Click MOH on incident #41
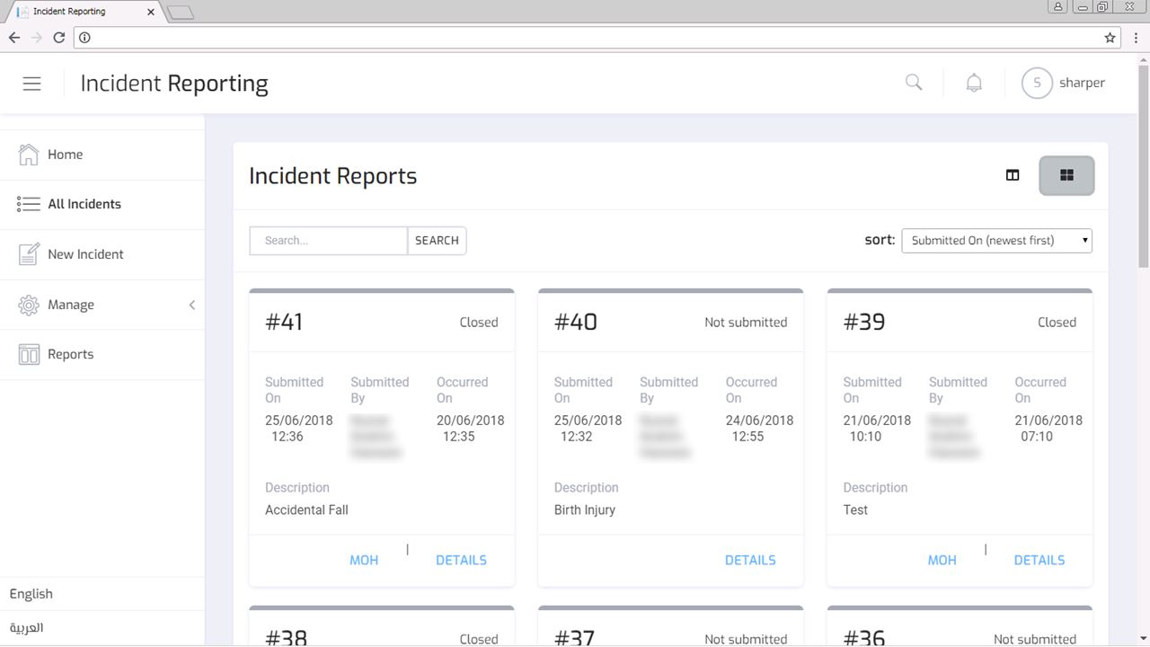Screen dimensions: 1150x647 [364, 560]
